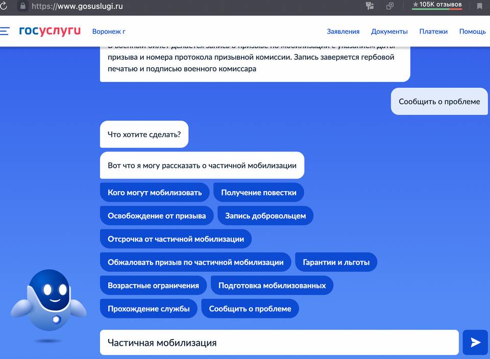
Task: Click the chat message input field
Action: tap(279, 343)
